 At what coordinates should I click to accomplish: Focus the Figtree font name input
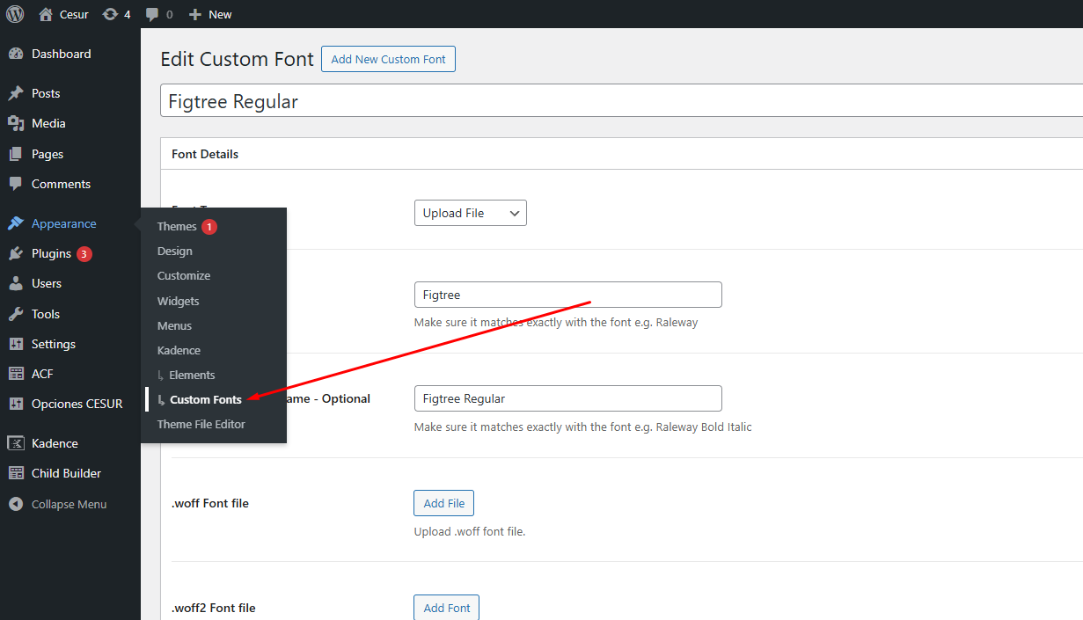(567, 295)
